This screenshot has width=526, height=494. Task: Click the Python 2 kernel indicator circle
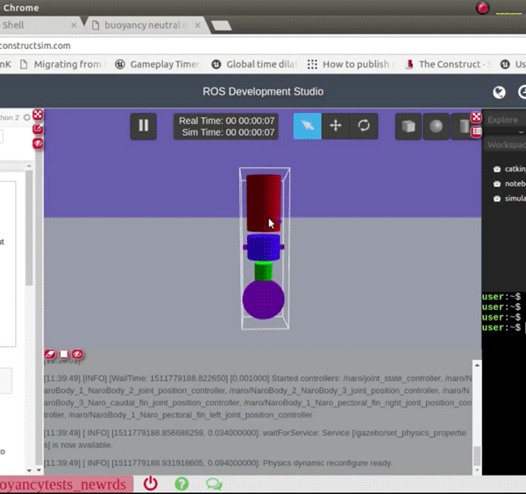[x=27, y=117]
